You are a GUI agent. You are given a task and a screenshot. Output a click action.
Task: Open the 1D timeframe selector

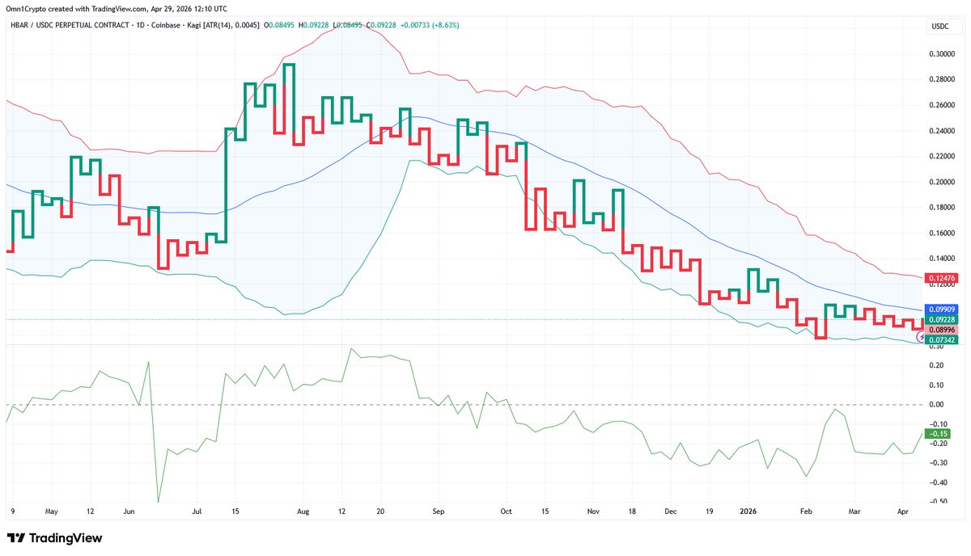coord(142,25)
